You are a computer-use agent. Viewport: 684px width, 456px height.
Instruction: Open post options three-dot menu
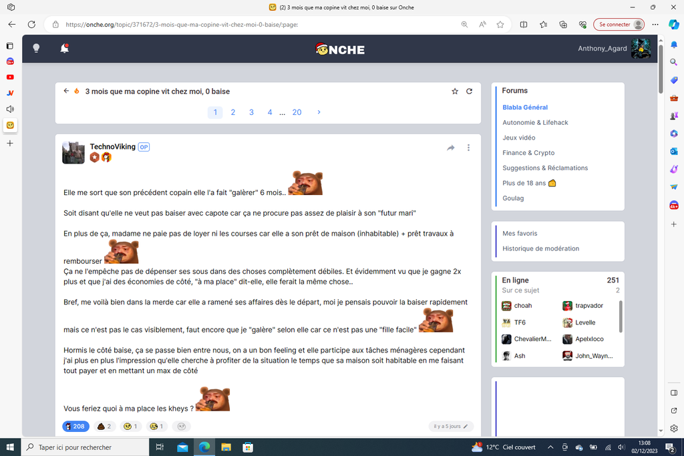pyautogui.click(x=468, y=148)
